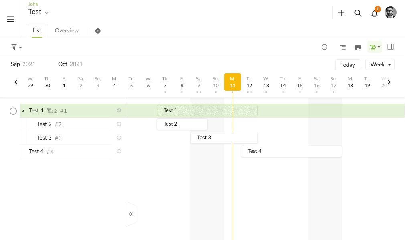Screen dimensions: 405x240
Task: Mark Test 3 task as complete
Action: tap(119, 138)
